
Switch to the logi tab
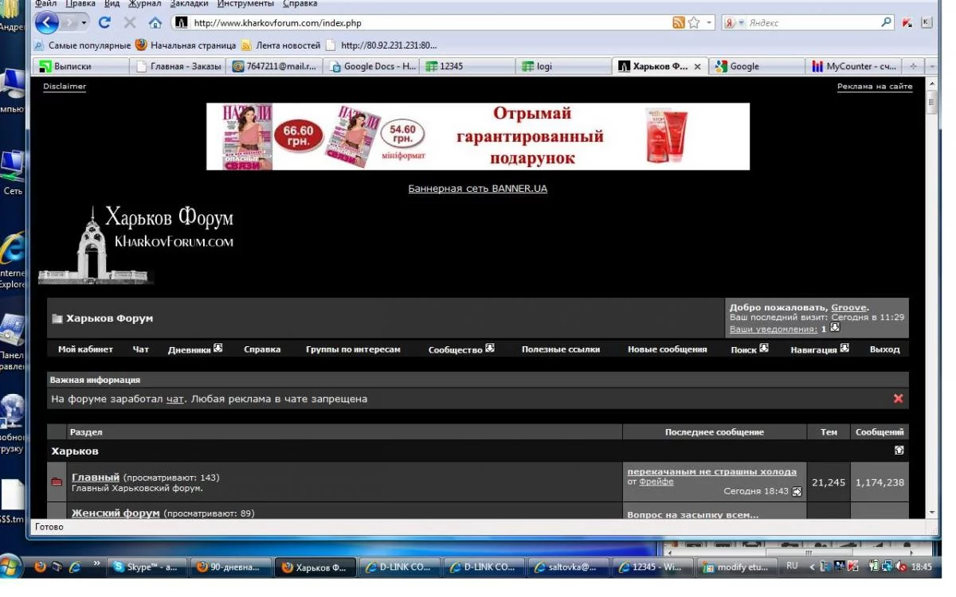[x=563, y=66]
